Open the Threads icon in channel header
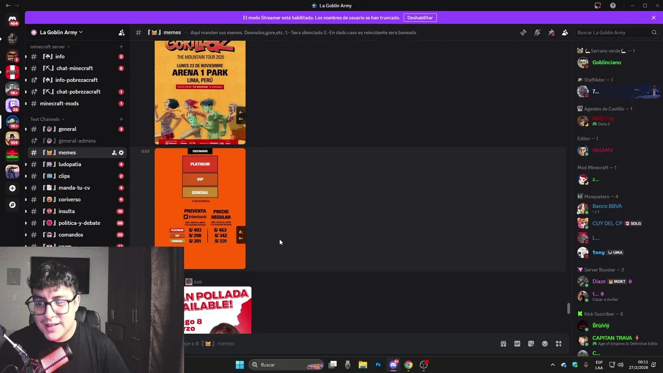The height and width of the screenshot is (373, 663). point(523,32)
